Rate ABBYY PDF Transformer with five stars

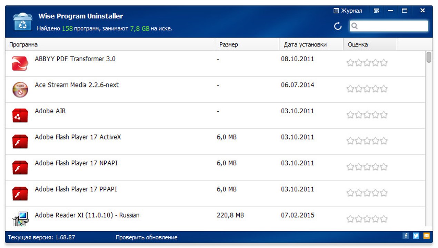coord(384,63)
